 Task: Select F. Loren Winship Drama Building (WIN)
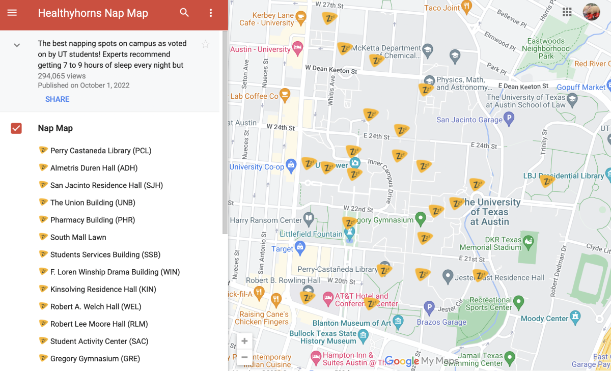(x=109, y=272)
